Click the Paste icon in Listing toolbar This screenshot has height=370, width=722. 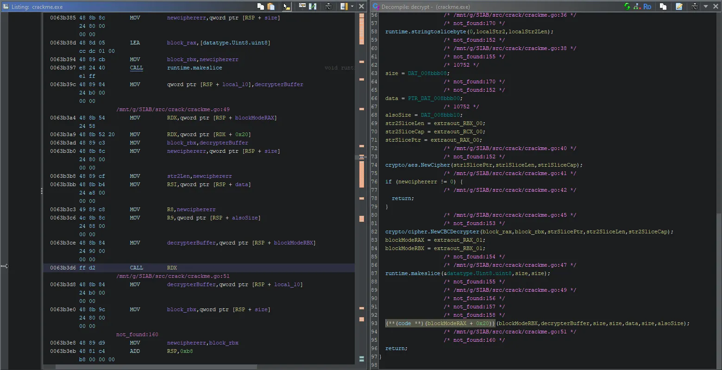[271, 6]
